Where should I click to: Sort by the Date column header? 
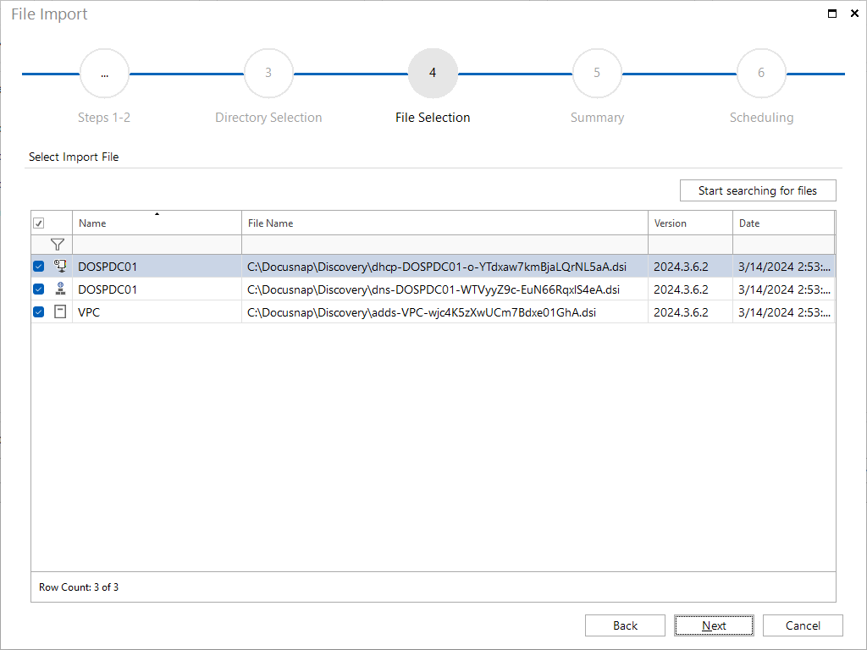(x=783, y=223)
